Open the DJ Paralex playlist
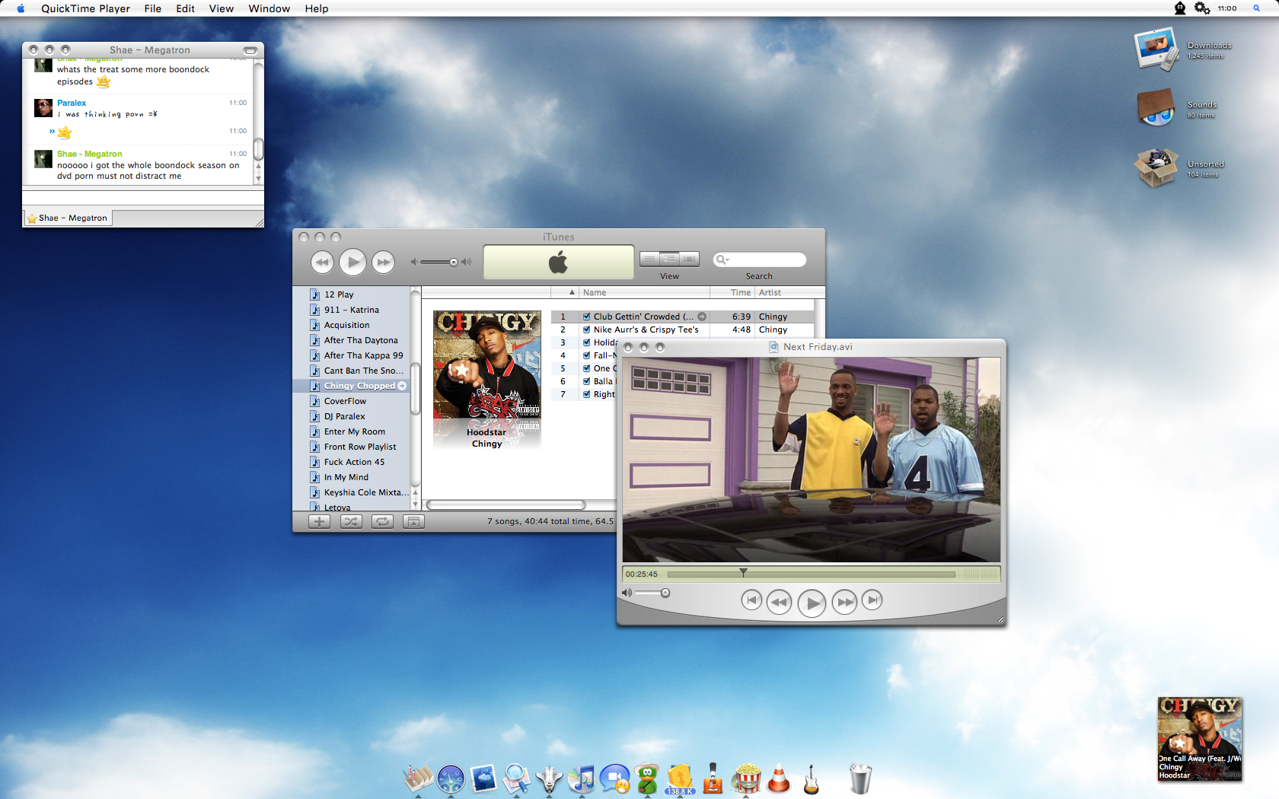1279x799 pixels. [344, 416]
